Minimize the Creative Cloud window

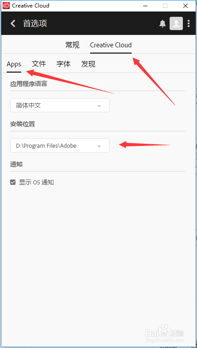point(145,6)
